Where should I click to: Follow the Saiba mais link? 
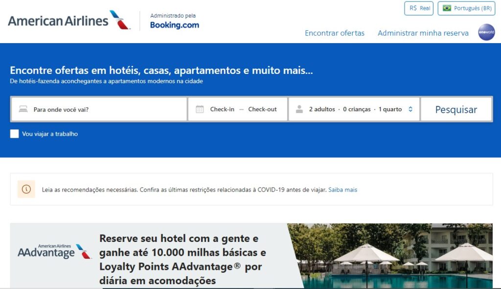pyautogui.click(x=342, y=190)
